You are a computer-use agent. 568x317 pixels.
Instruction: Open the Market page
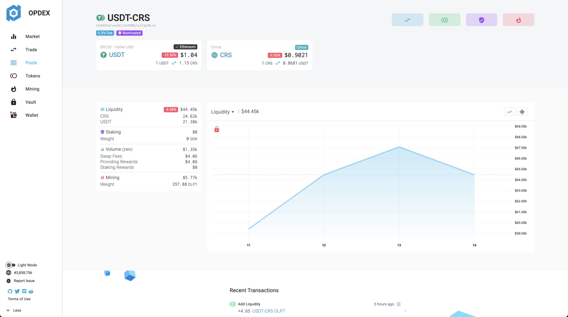[32, 36]
